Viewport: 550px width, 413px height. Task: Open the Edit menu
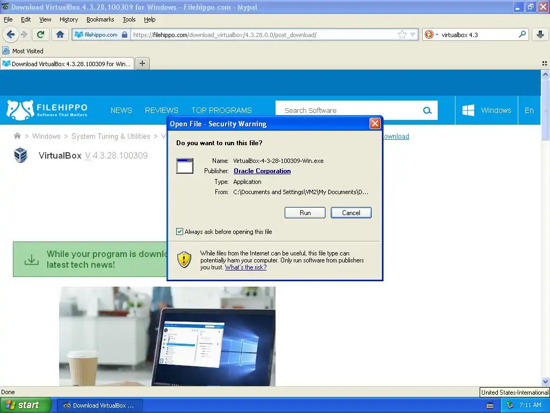(x=26, y=19)
